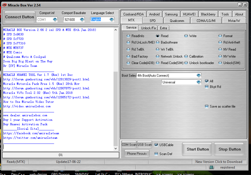Open the HUAWEI tab
Screen dimensions: 251x175
[189, 14]
